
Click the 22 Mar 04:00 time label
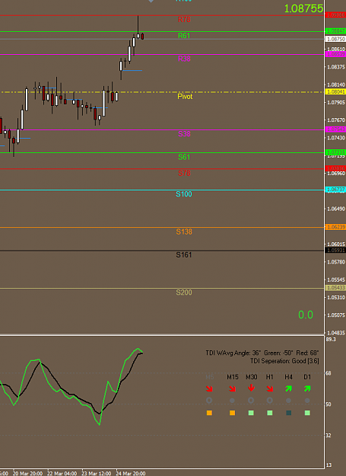point(62,474)
